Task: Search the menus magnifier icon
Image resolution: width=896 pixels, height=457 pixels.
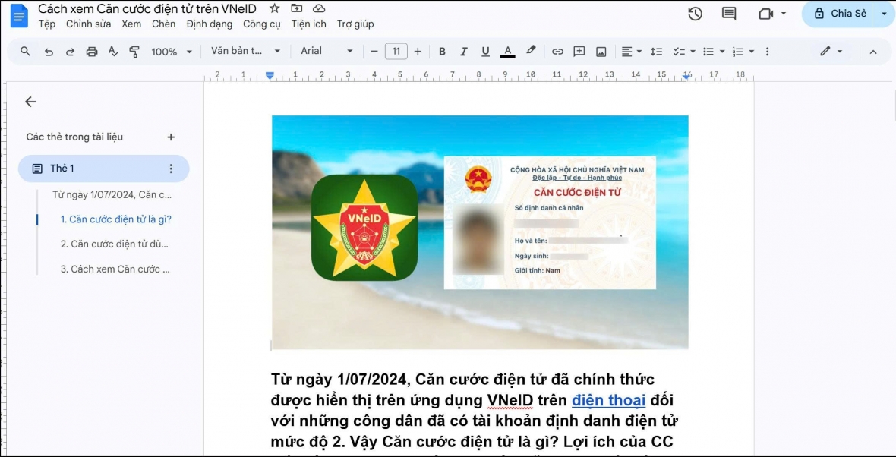Action: [25, 52]
